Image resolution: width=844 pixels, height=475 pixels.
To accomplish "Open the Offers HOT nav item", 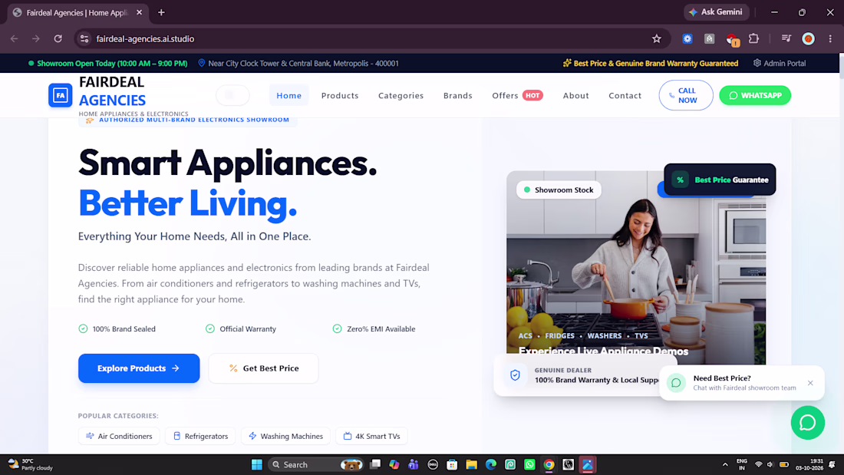I will pos(517,95).
